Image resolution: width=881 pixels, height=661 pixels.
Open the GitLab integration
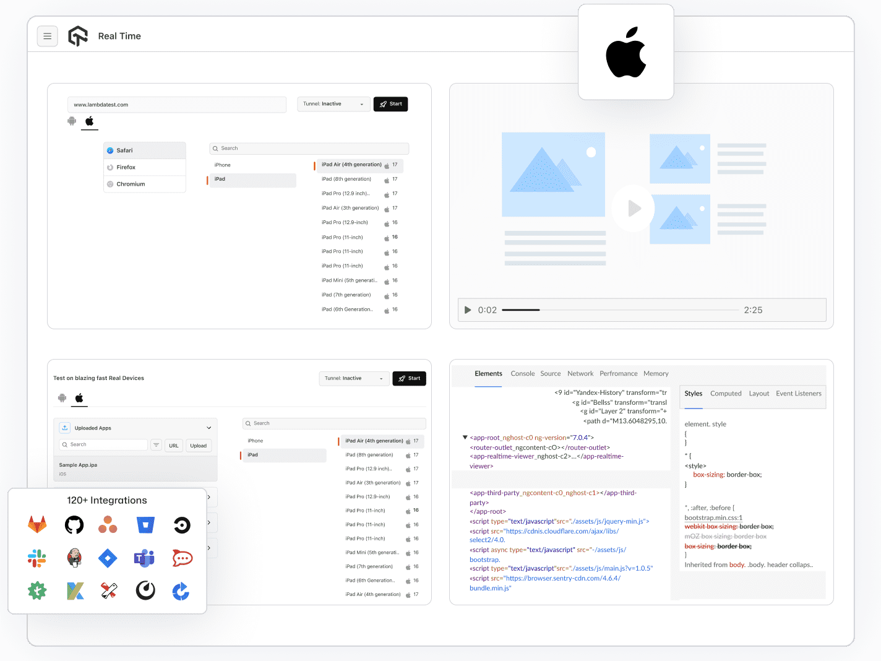pos(37,524)
